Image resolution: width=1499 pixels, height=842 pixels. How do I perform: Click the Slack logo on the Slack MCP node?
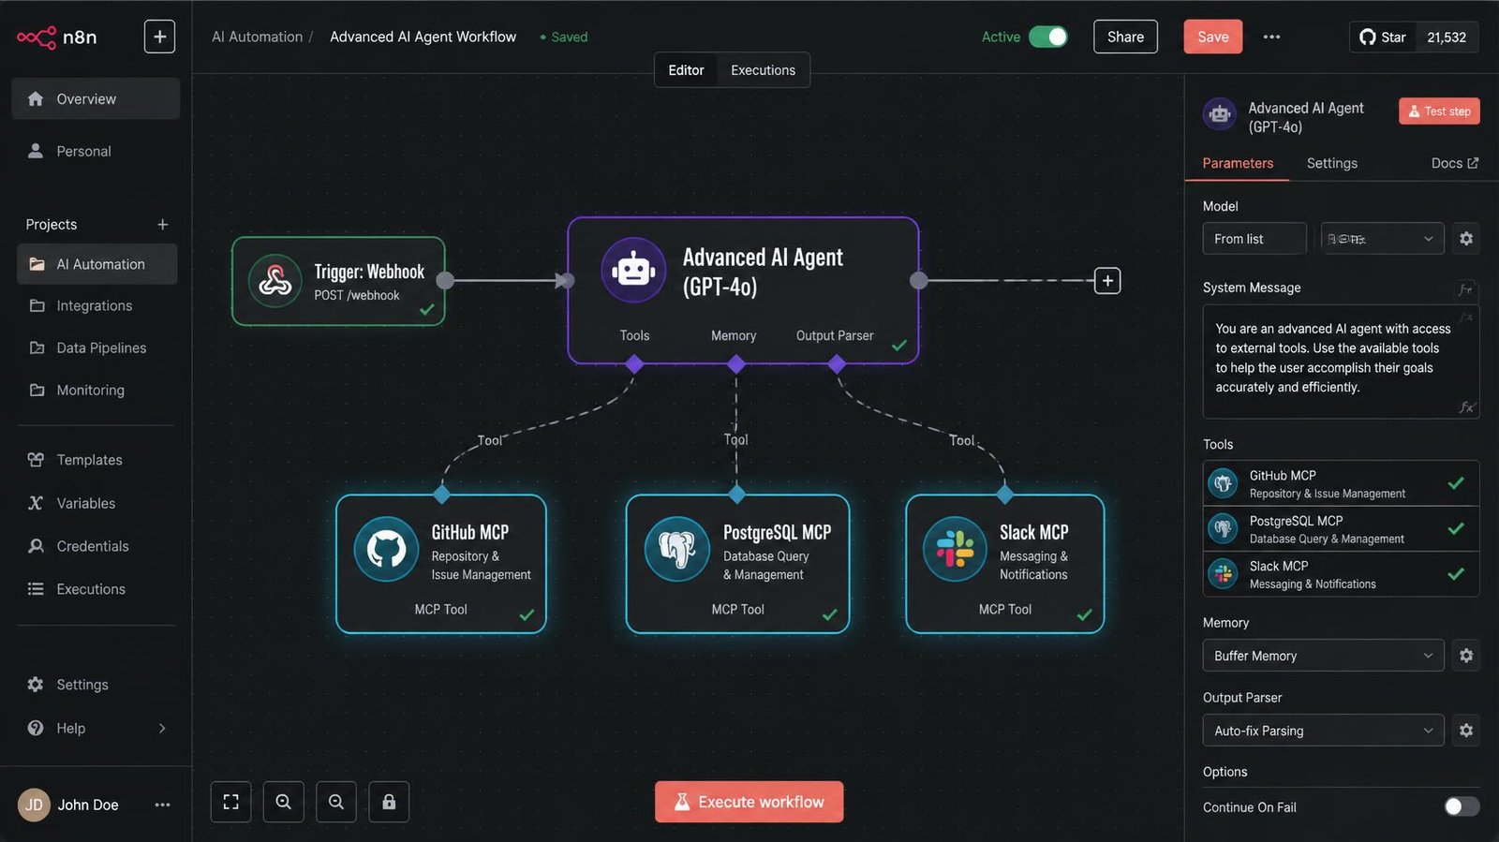pyautogui.click(x=955, y=549)
